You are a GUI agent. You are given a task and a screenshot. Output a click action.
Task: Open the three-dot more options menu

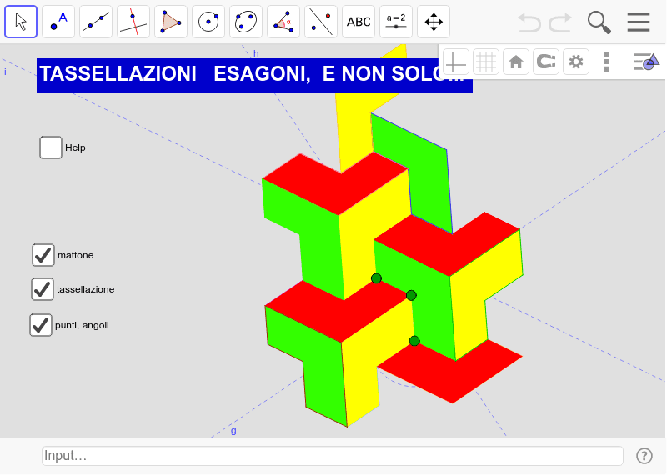pos(606,62)
